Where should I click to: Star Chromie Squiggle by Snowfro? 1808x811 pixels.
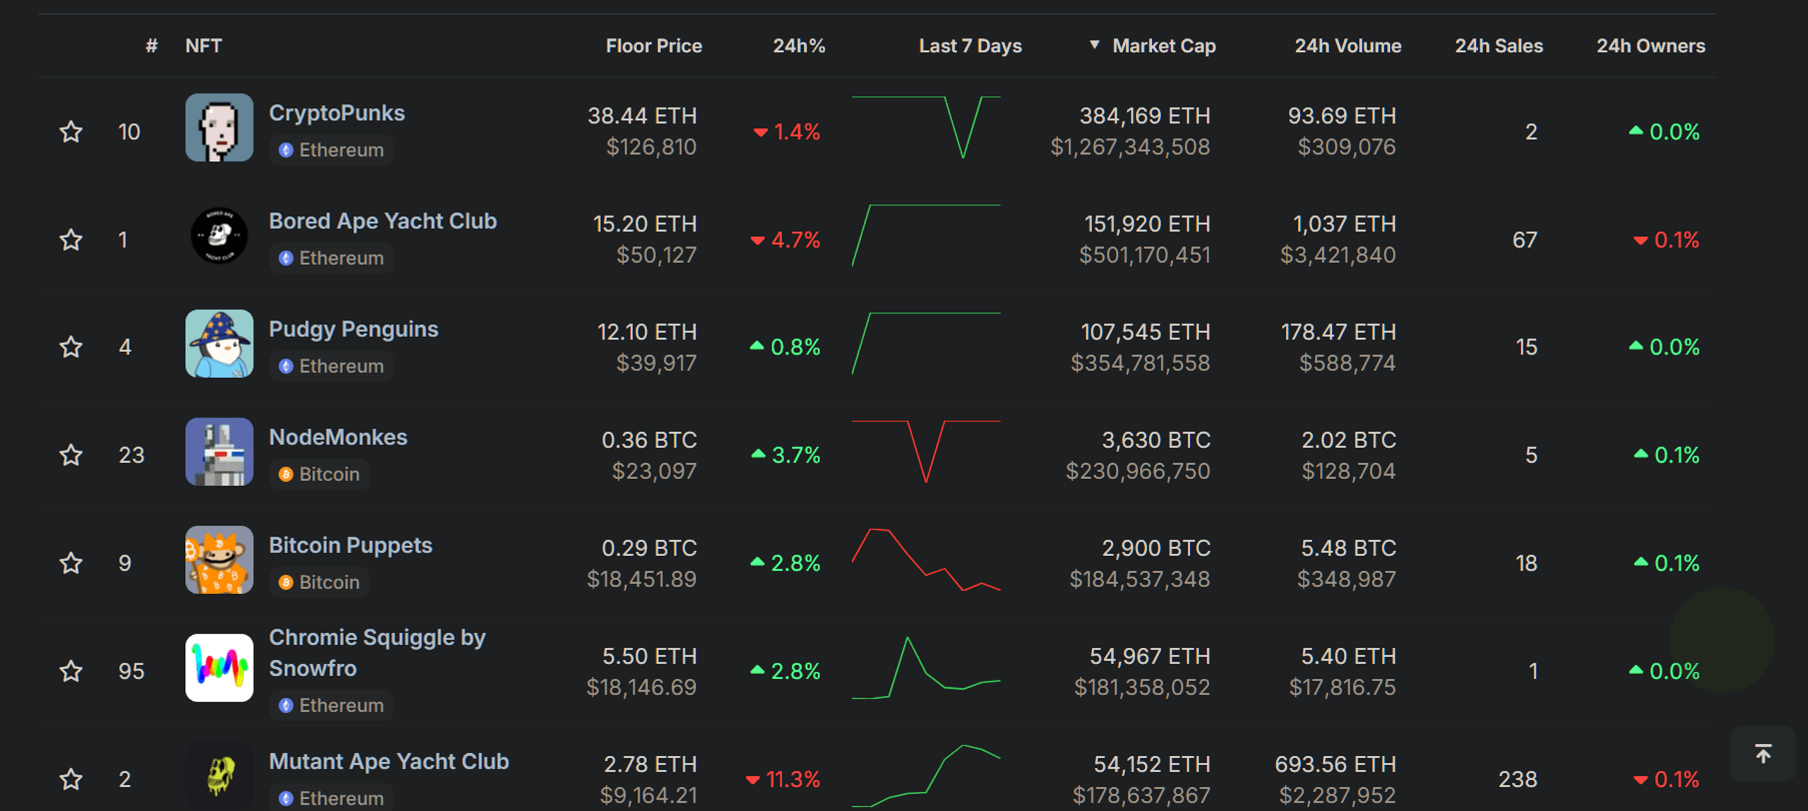(71, 670)
